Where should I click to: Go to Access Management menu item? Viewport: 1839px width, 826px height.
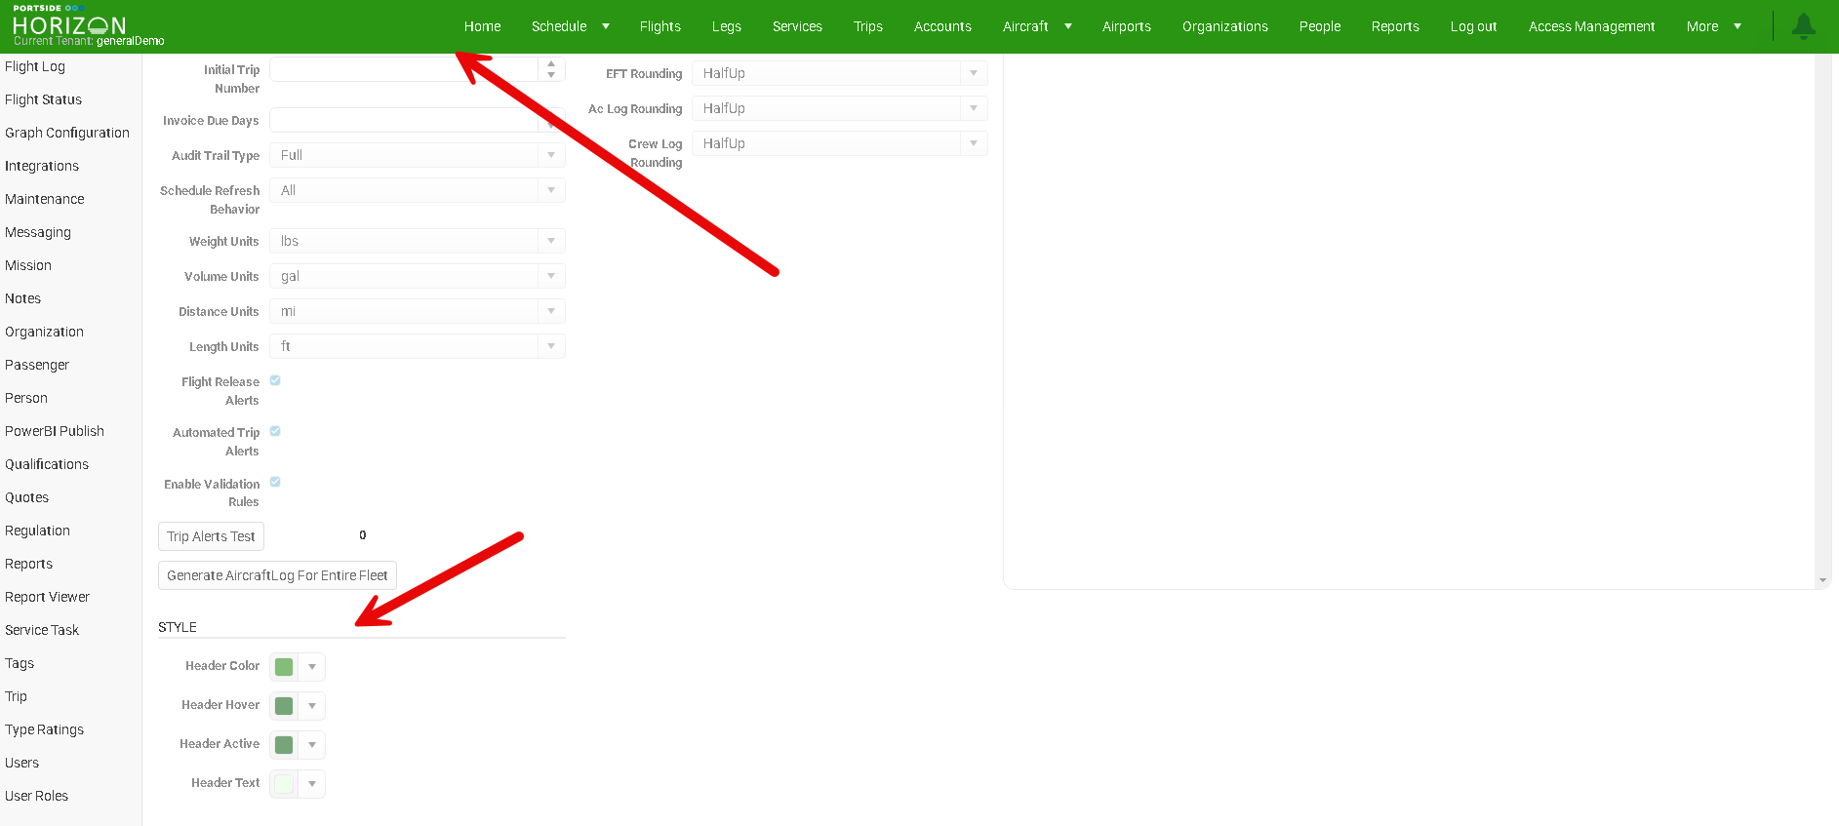pos(1591,26)
